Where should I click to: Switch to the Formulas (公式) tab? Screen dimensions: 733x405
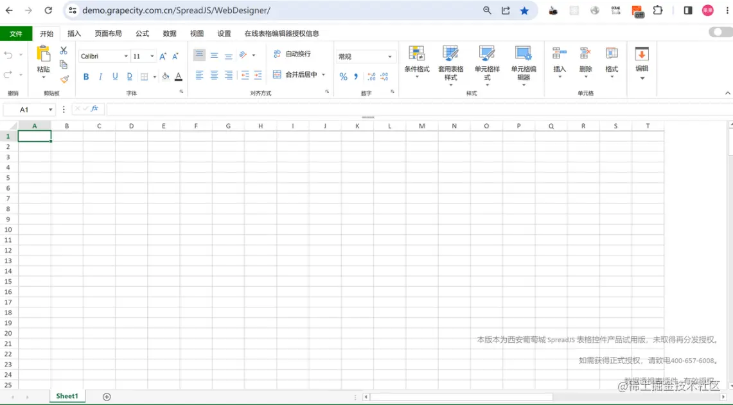[142, 33]
